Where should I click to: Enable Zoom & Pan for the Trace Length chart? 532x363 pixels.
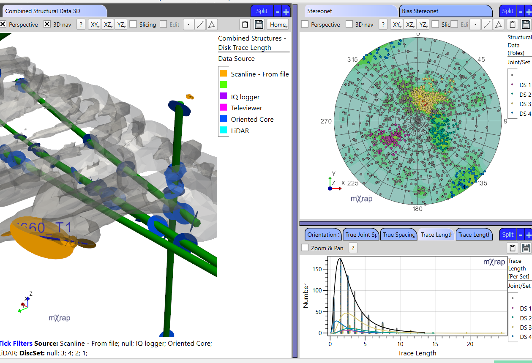point(305,248)
